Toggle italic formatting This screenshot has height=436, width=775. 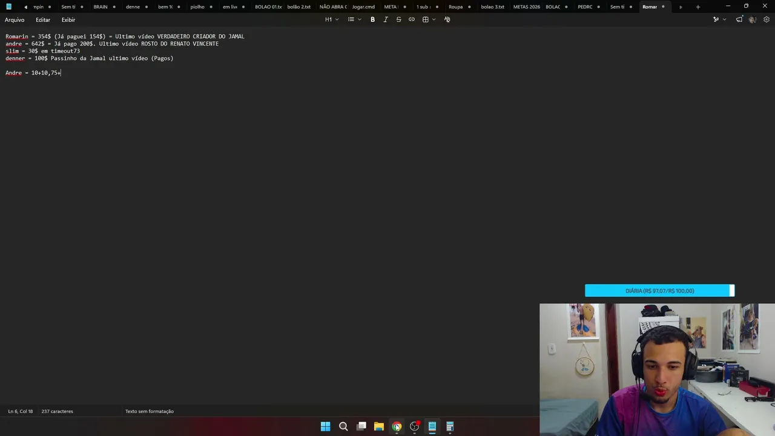[386, 19]
